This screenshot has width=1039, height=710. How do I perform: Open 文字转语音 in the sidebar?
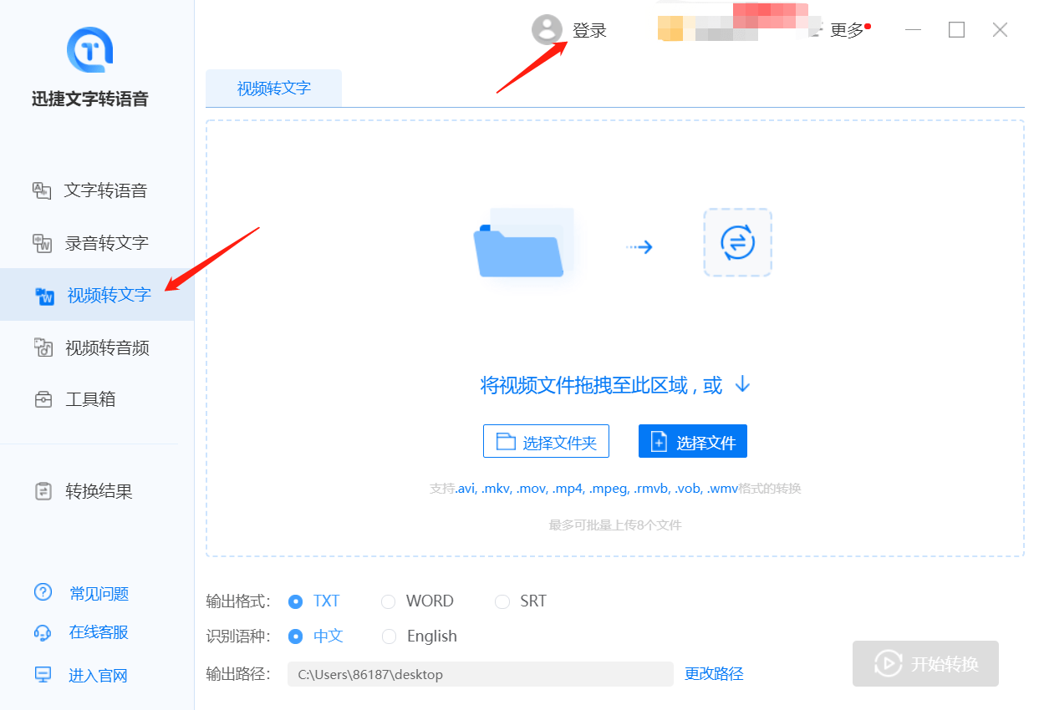click(105, 190)
